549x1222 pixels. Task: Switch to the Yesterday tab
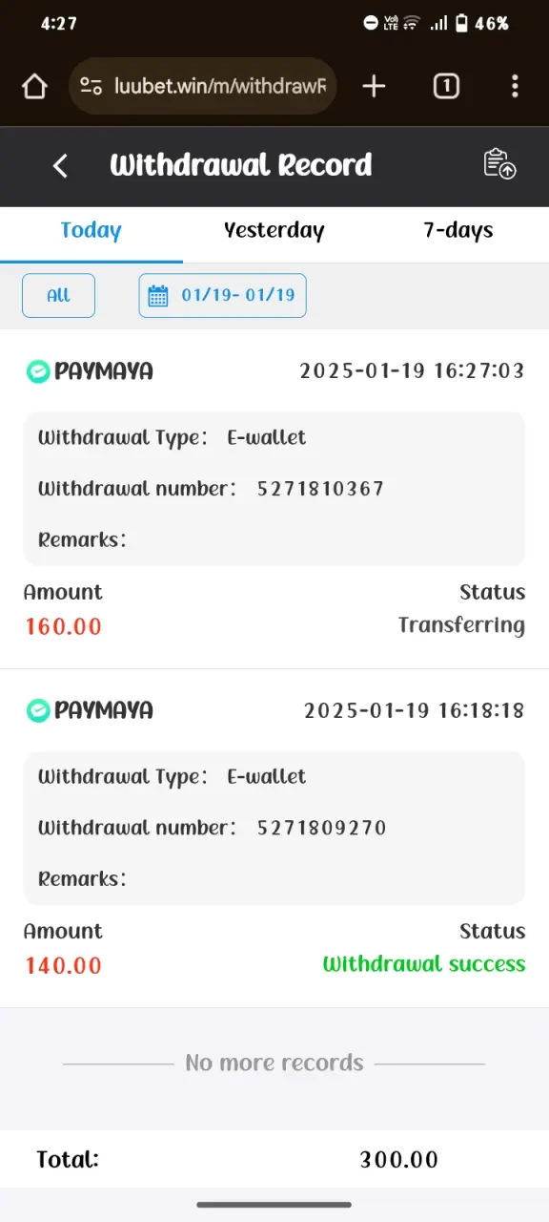(274, 231)
